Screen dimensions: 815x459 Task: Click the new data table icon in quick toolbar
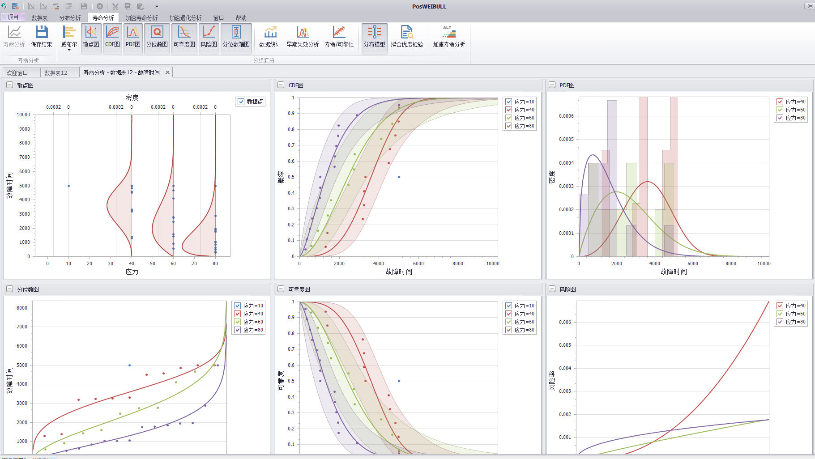15,6
